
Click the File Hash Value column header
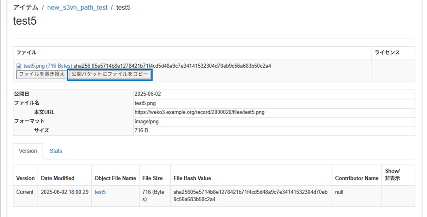coord(192,178)
